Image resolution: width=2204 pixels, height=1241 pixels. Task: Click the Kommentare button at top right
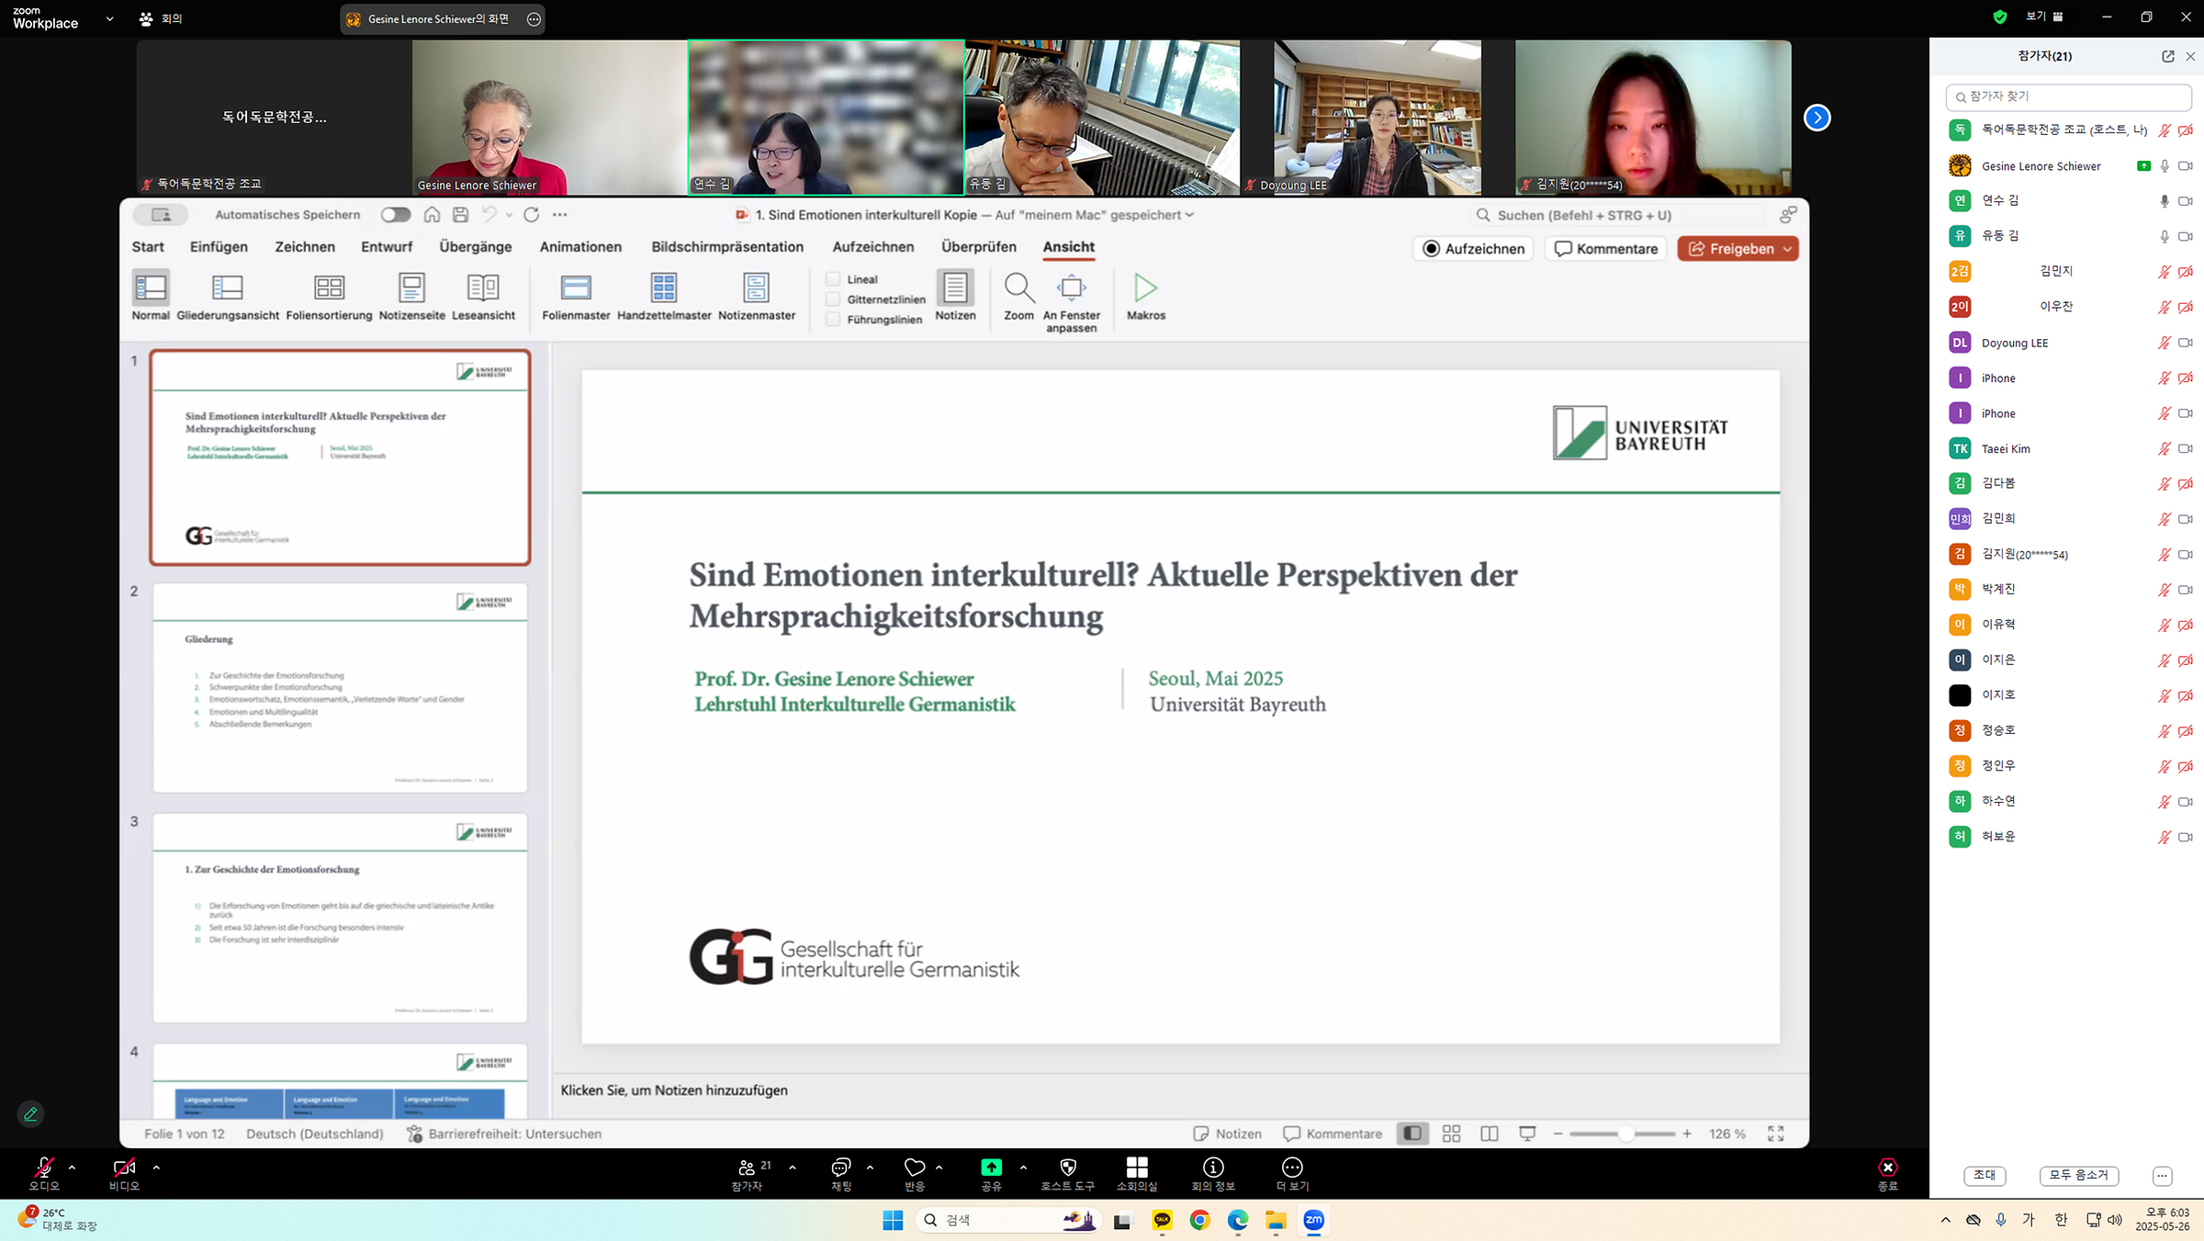1605,249
